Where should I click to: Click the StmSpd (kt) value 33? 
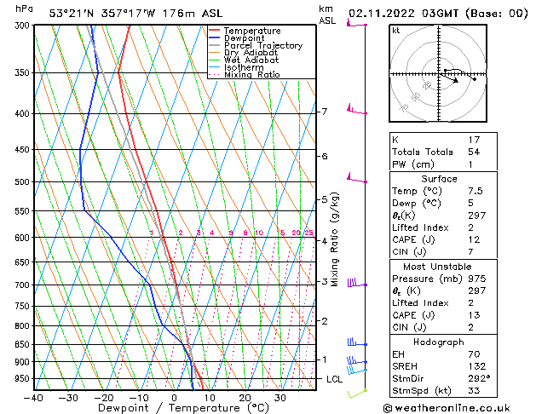[474, 391]
